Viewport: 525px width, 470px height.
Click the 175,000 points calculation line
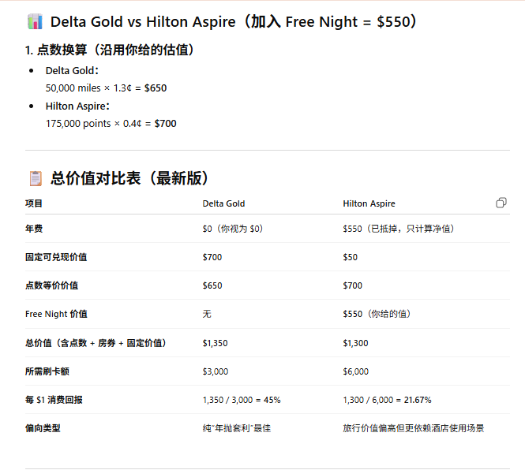(x=111, y=123)
